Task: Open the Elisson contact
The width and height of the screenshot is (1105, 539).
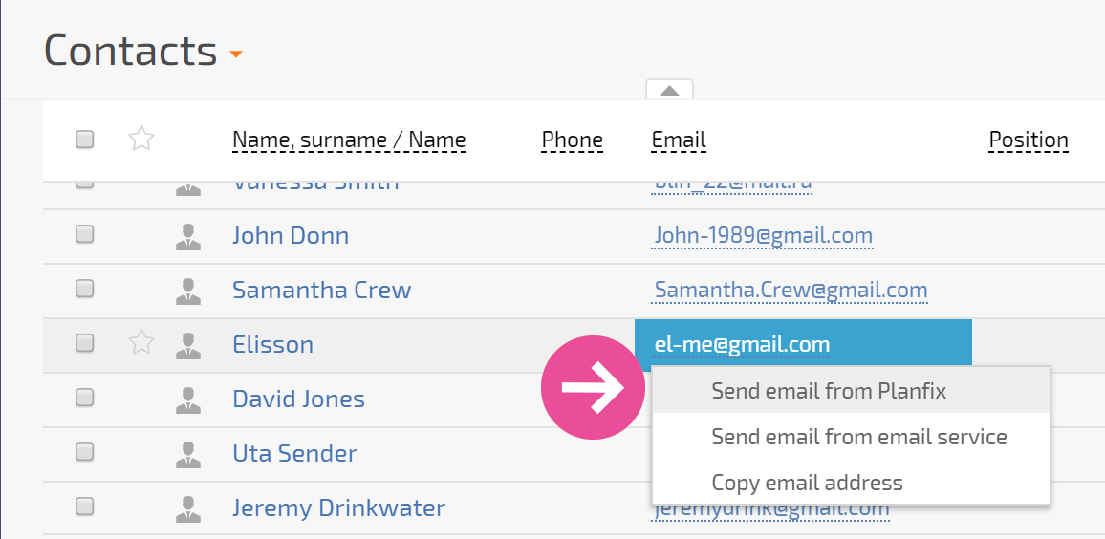Action: pos(272,345)
